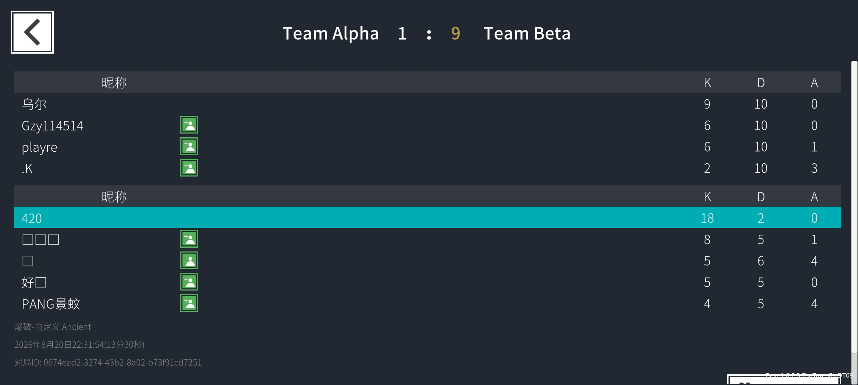Click the second table's 昵称 header
The width and height of the screenshot is (858, 385).
pos(114,197)
